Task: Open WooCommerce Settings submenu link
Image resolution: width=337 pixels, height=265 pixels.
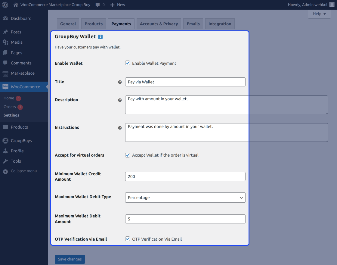Action: click(11, 115)
